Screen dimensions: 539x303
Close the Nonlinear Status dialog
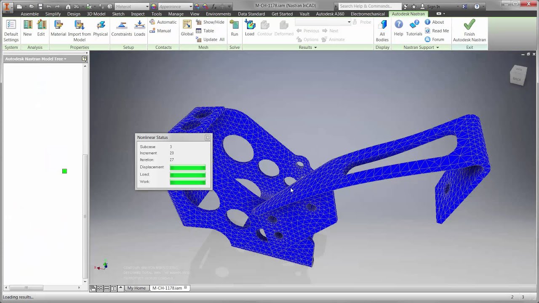pos(208,138)
